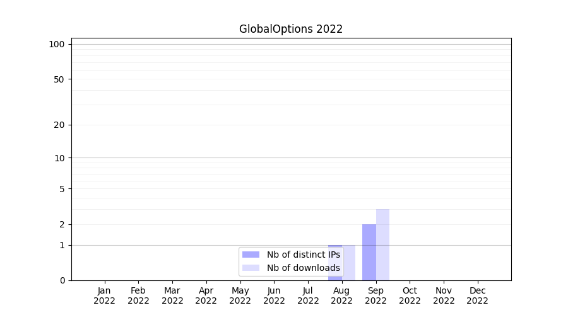Viewport: 568px width, 315px height.
Task: Select the 0 y-axis tick label
Action: tap(62, 280)
